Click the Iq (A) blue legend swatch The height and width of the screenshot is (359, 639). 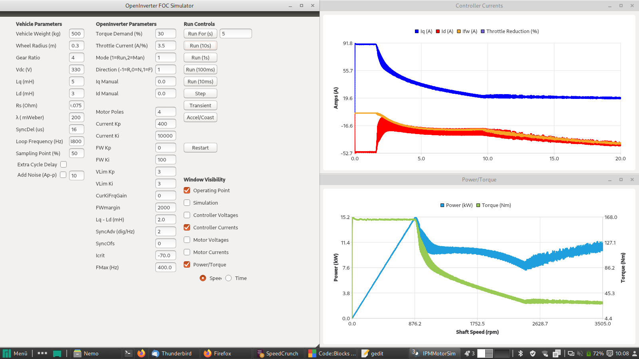click(417, 32)
